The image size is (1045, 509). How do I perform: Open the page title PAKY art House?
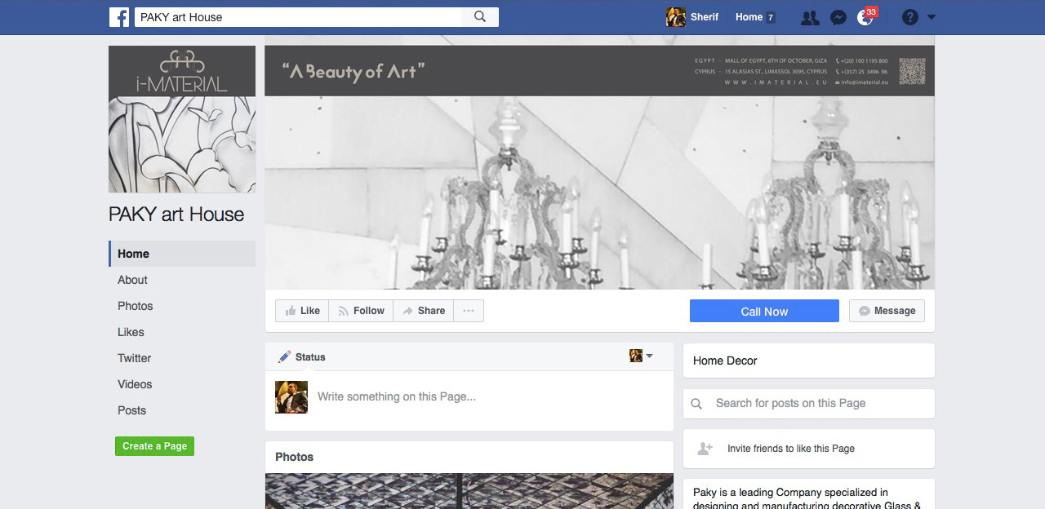tap(176, 215)
